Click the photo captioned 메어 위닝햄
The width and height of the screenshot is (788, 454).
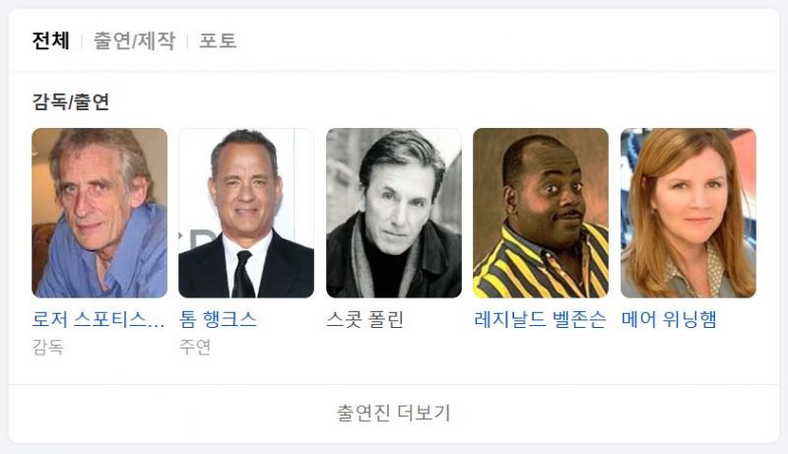(688, 213)
